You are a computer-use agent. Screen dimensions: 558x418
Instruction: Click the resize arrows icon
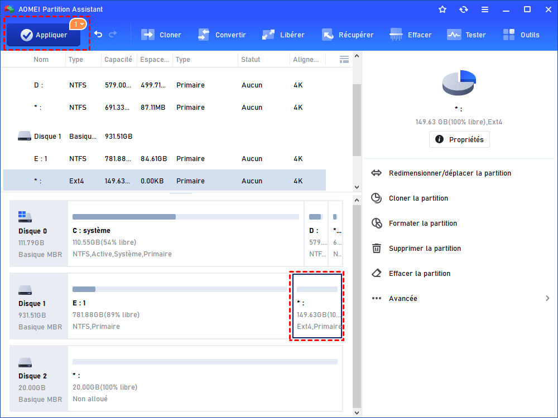(x=377, y=173)
